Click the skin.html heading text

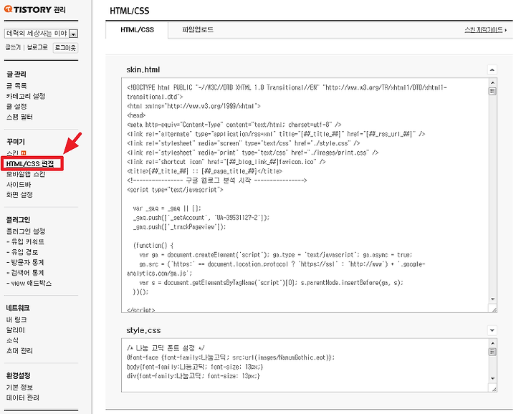[143, 69]
